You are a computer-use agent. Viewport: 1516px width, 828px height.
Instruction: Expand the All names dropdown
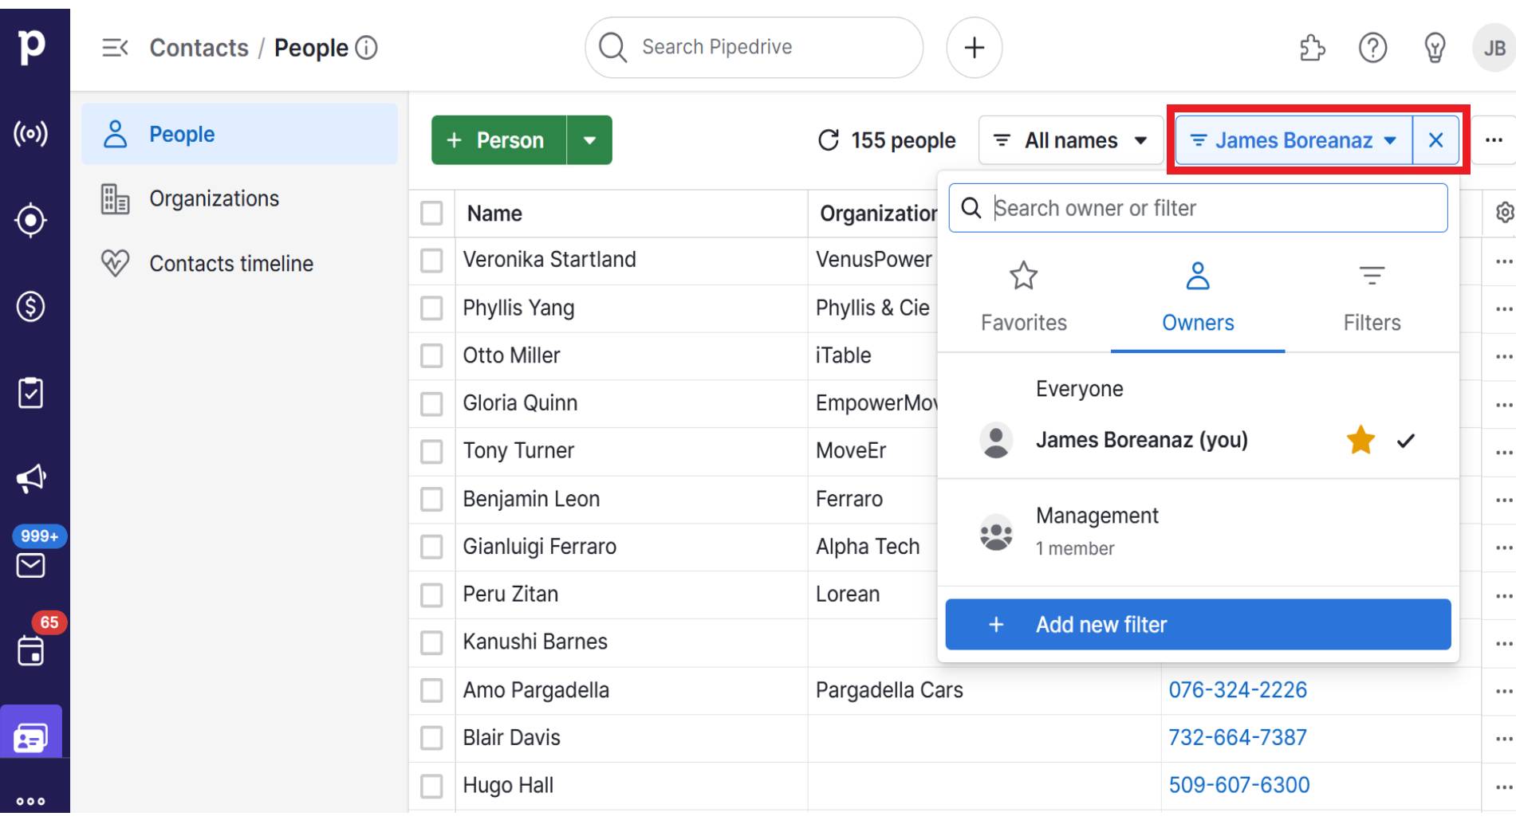[x=1069, y=139]
